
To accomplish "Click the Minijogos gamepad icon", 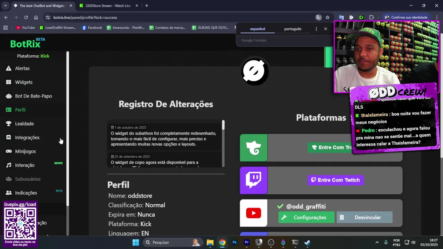I will [x=9, y=151].
